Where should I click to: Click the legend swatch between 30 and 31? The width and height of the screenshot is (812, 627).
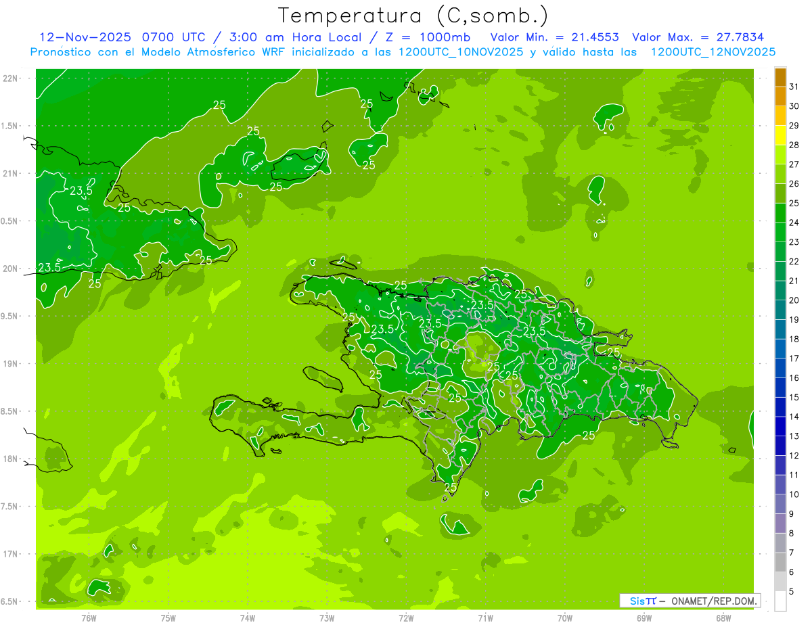780,97
